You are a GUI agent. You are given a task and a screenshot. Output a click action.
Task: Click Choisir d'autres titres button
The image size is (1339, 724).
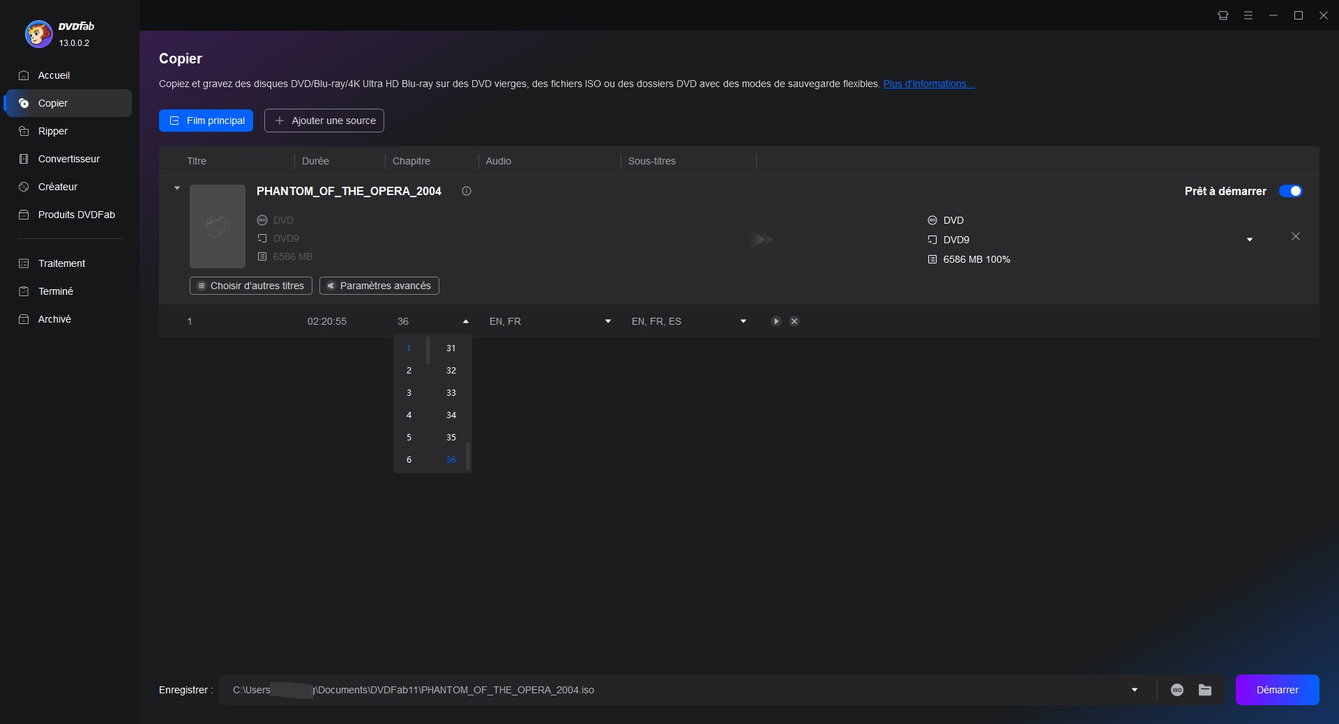251,286
